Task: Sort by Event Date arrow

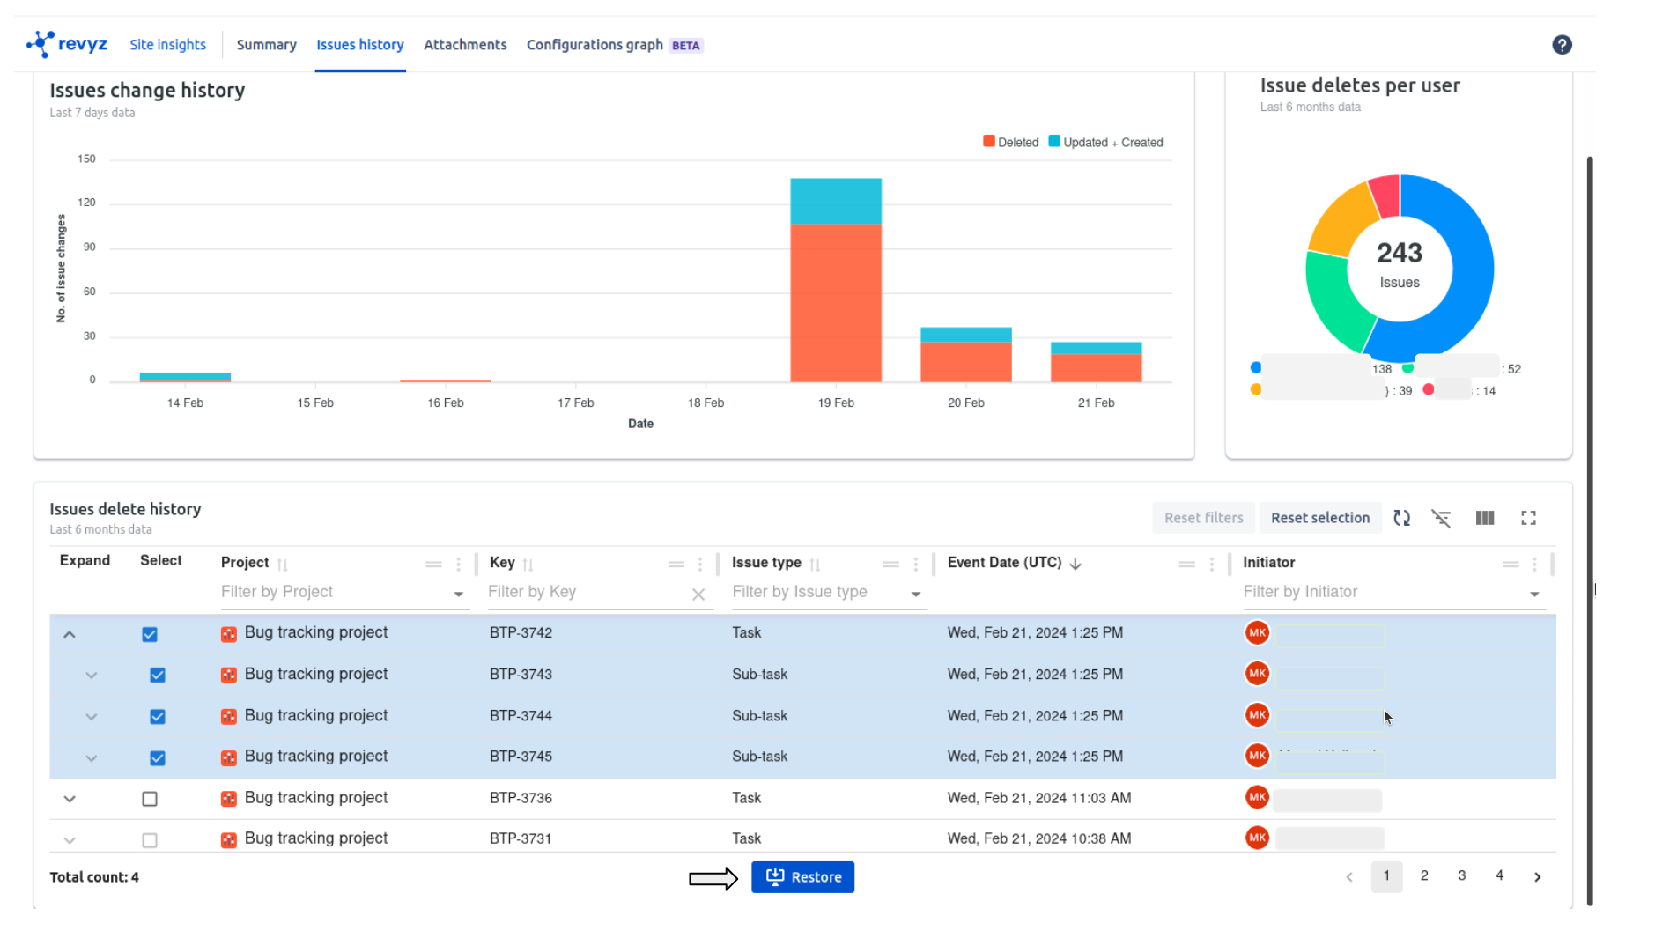Action: [1075, 564]
